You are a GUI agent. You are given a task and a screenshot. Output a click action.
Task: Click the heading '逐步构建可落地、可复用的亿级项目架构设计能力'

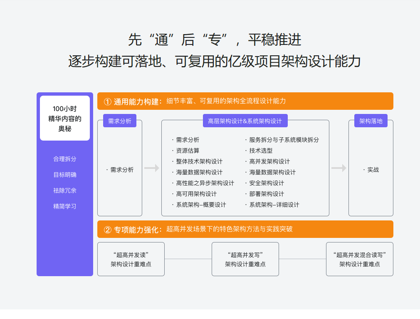(x=214, y=61)
